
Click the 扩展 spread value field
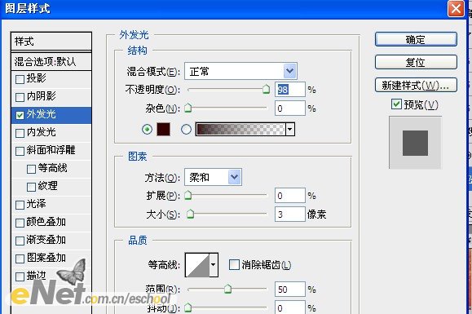click(x=290, y=196)
